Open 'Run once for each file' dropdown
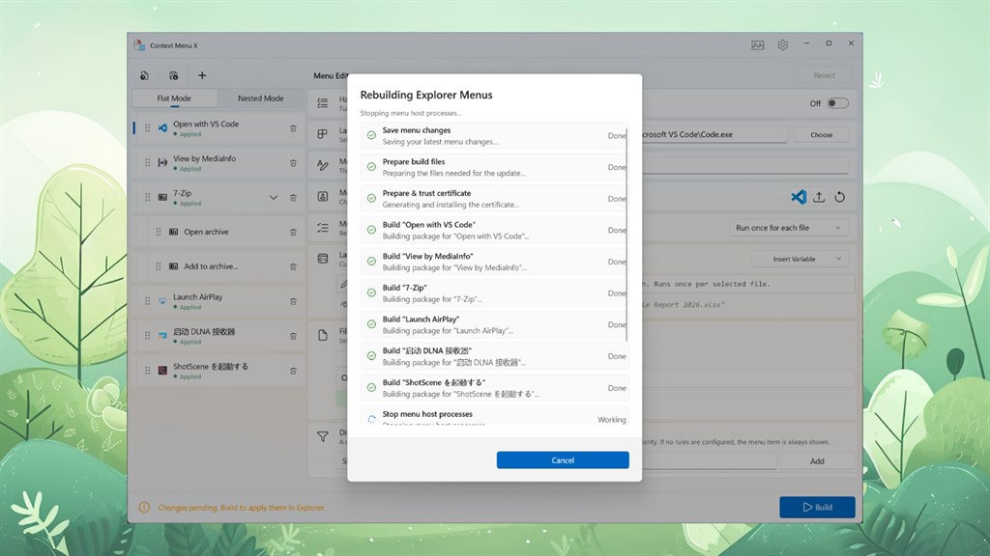The width and height of the screenshot is (990, 556). pyautogui.click(x=787, y=228)
